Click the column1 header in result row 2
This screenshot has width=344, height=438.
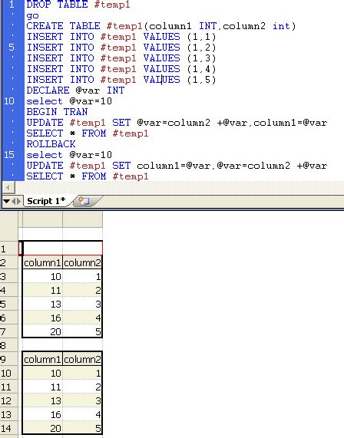42,262
